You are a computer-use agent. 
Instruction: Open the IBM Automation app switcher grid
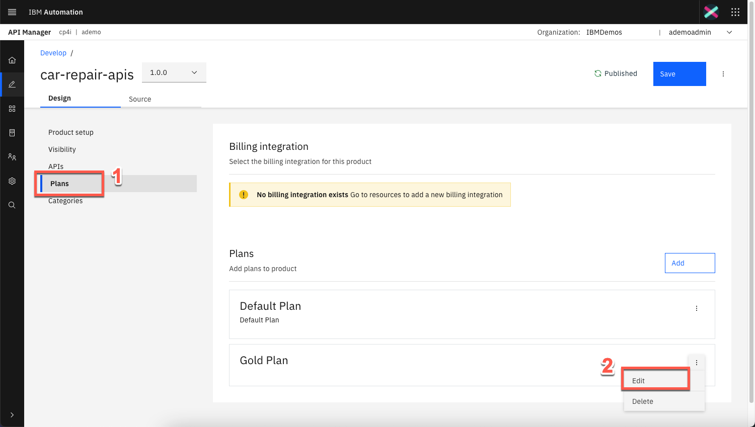[735, 12]
